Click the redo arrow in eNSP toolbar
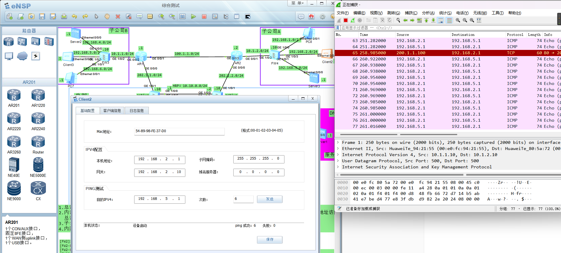 click(x=85, y=17)
